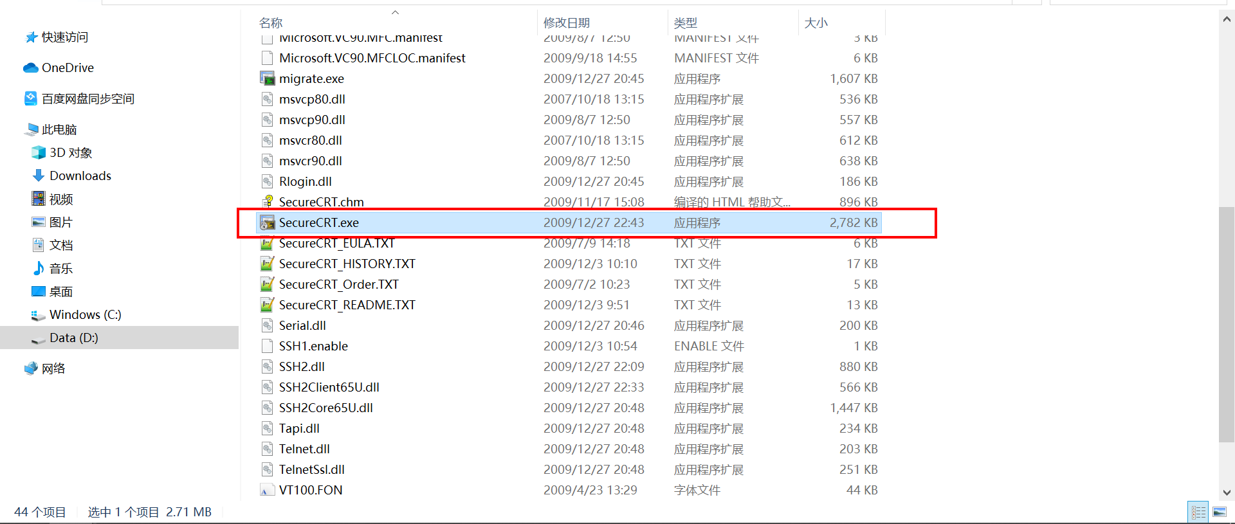Switch to details view layout button

coord(1198,512)
